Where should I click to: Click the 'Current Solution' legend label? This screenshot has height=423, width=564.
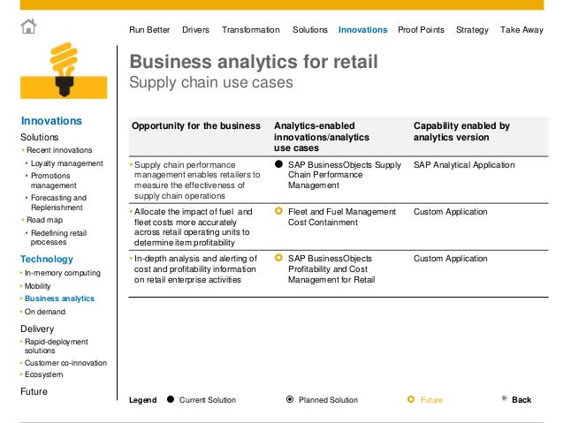point(208,400)
